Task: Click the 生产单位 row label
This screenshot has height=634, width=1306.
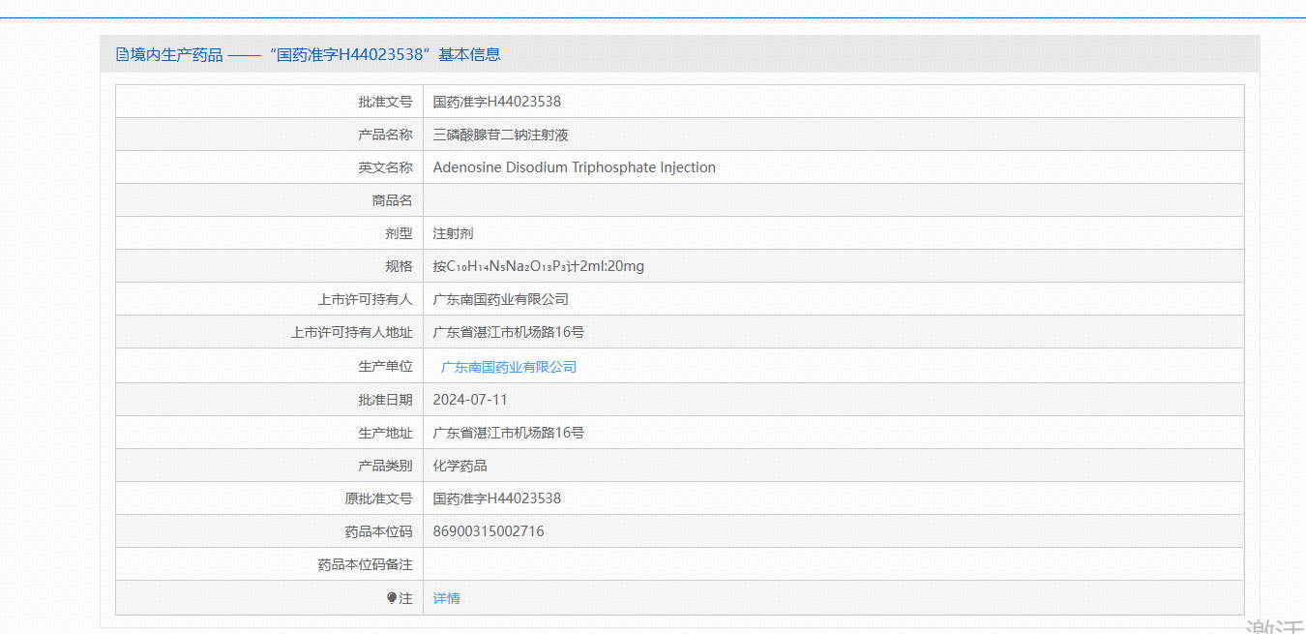Action: tap(385, 367)
